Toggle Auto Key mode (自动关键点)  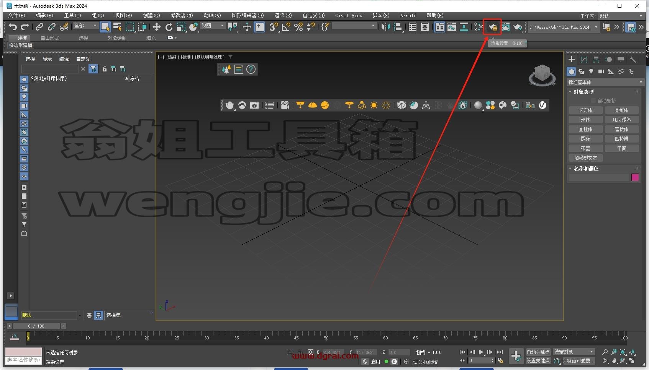tap(538, 352)
